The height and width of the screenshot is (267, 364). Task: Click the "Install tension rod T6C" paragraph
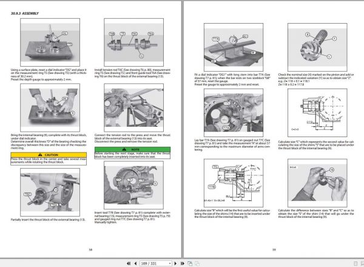coord(132,73)
